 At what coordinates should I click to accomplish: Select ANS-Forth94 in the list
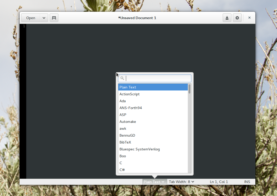pos(130,108)
